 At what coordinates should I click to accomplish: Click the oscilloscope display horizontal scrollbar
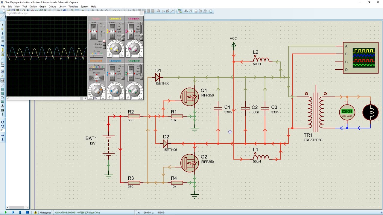(47, 98)
